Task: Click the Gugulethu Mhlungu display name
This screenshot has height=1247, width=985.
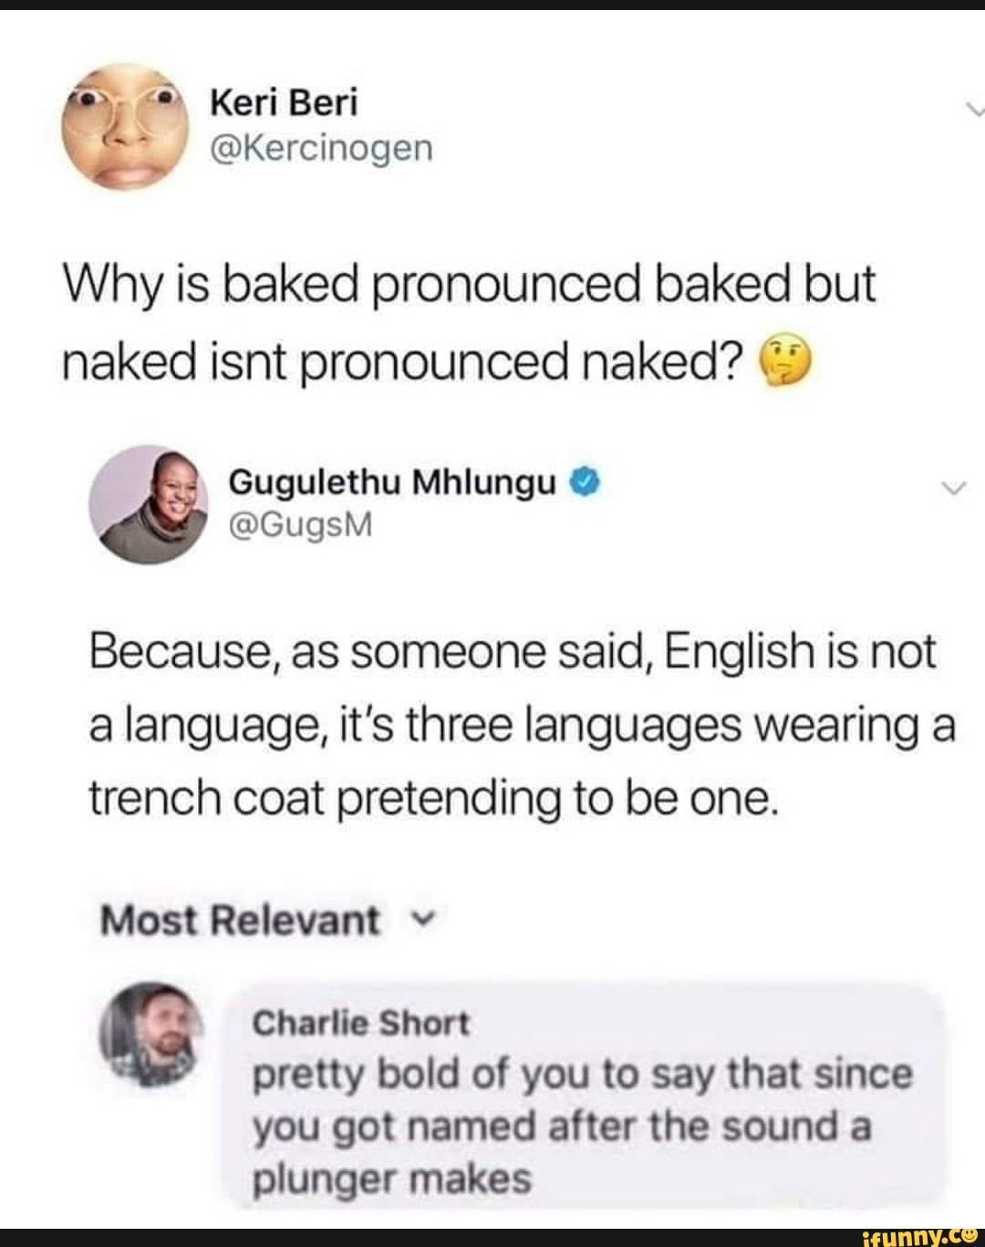Action: [391, 481]
